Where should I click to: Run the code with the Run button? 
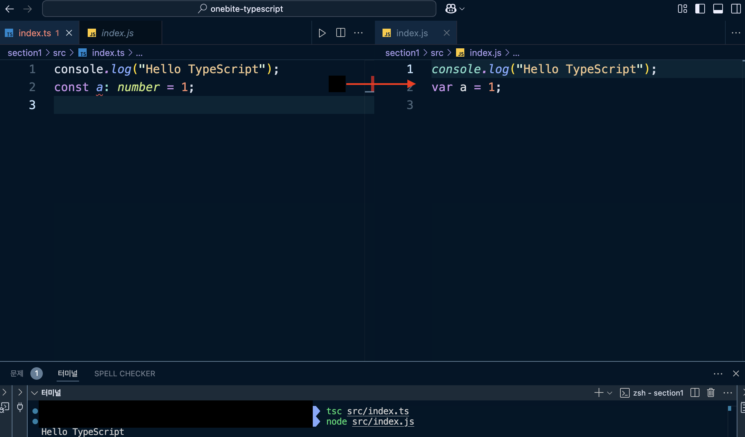[322, 33]
